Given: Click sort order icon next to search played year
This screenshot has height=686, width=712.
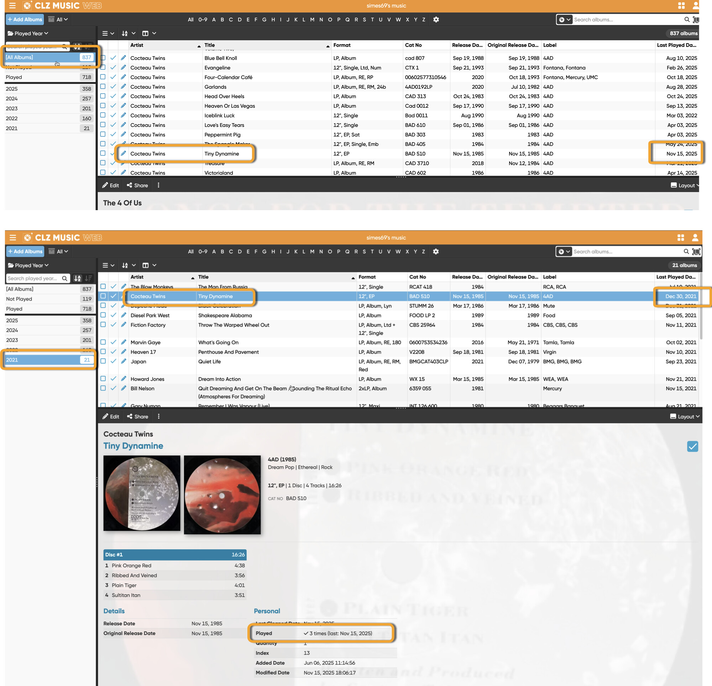Looking at the screenshot, I should [77, 278].
